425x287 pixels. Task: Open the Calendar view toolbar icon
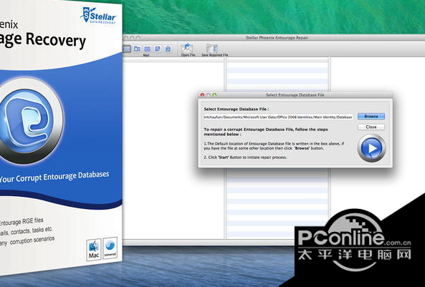point(147,49)
